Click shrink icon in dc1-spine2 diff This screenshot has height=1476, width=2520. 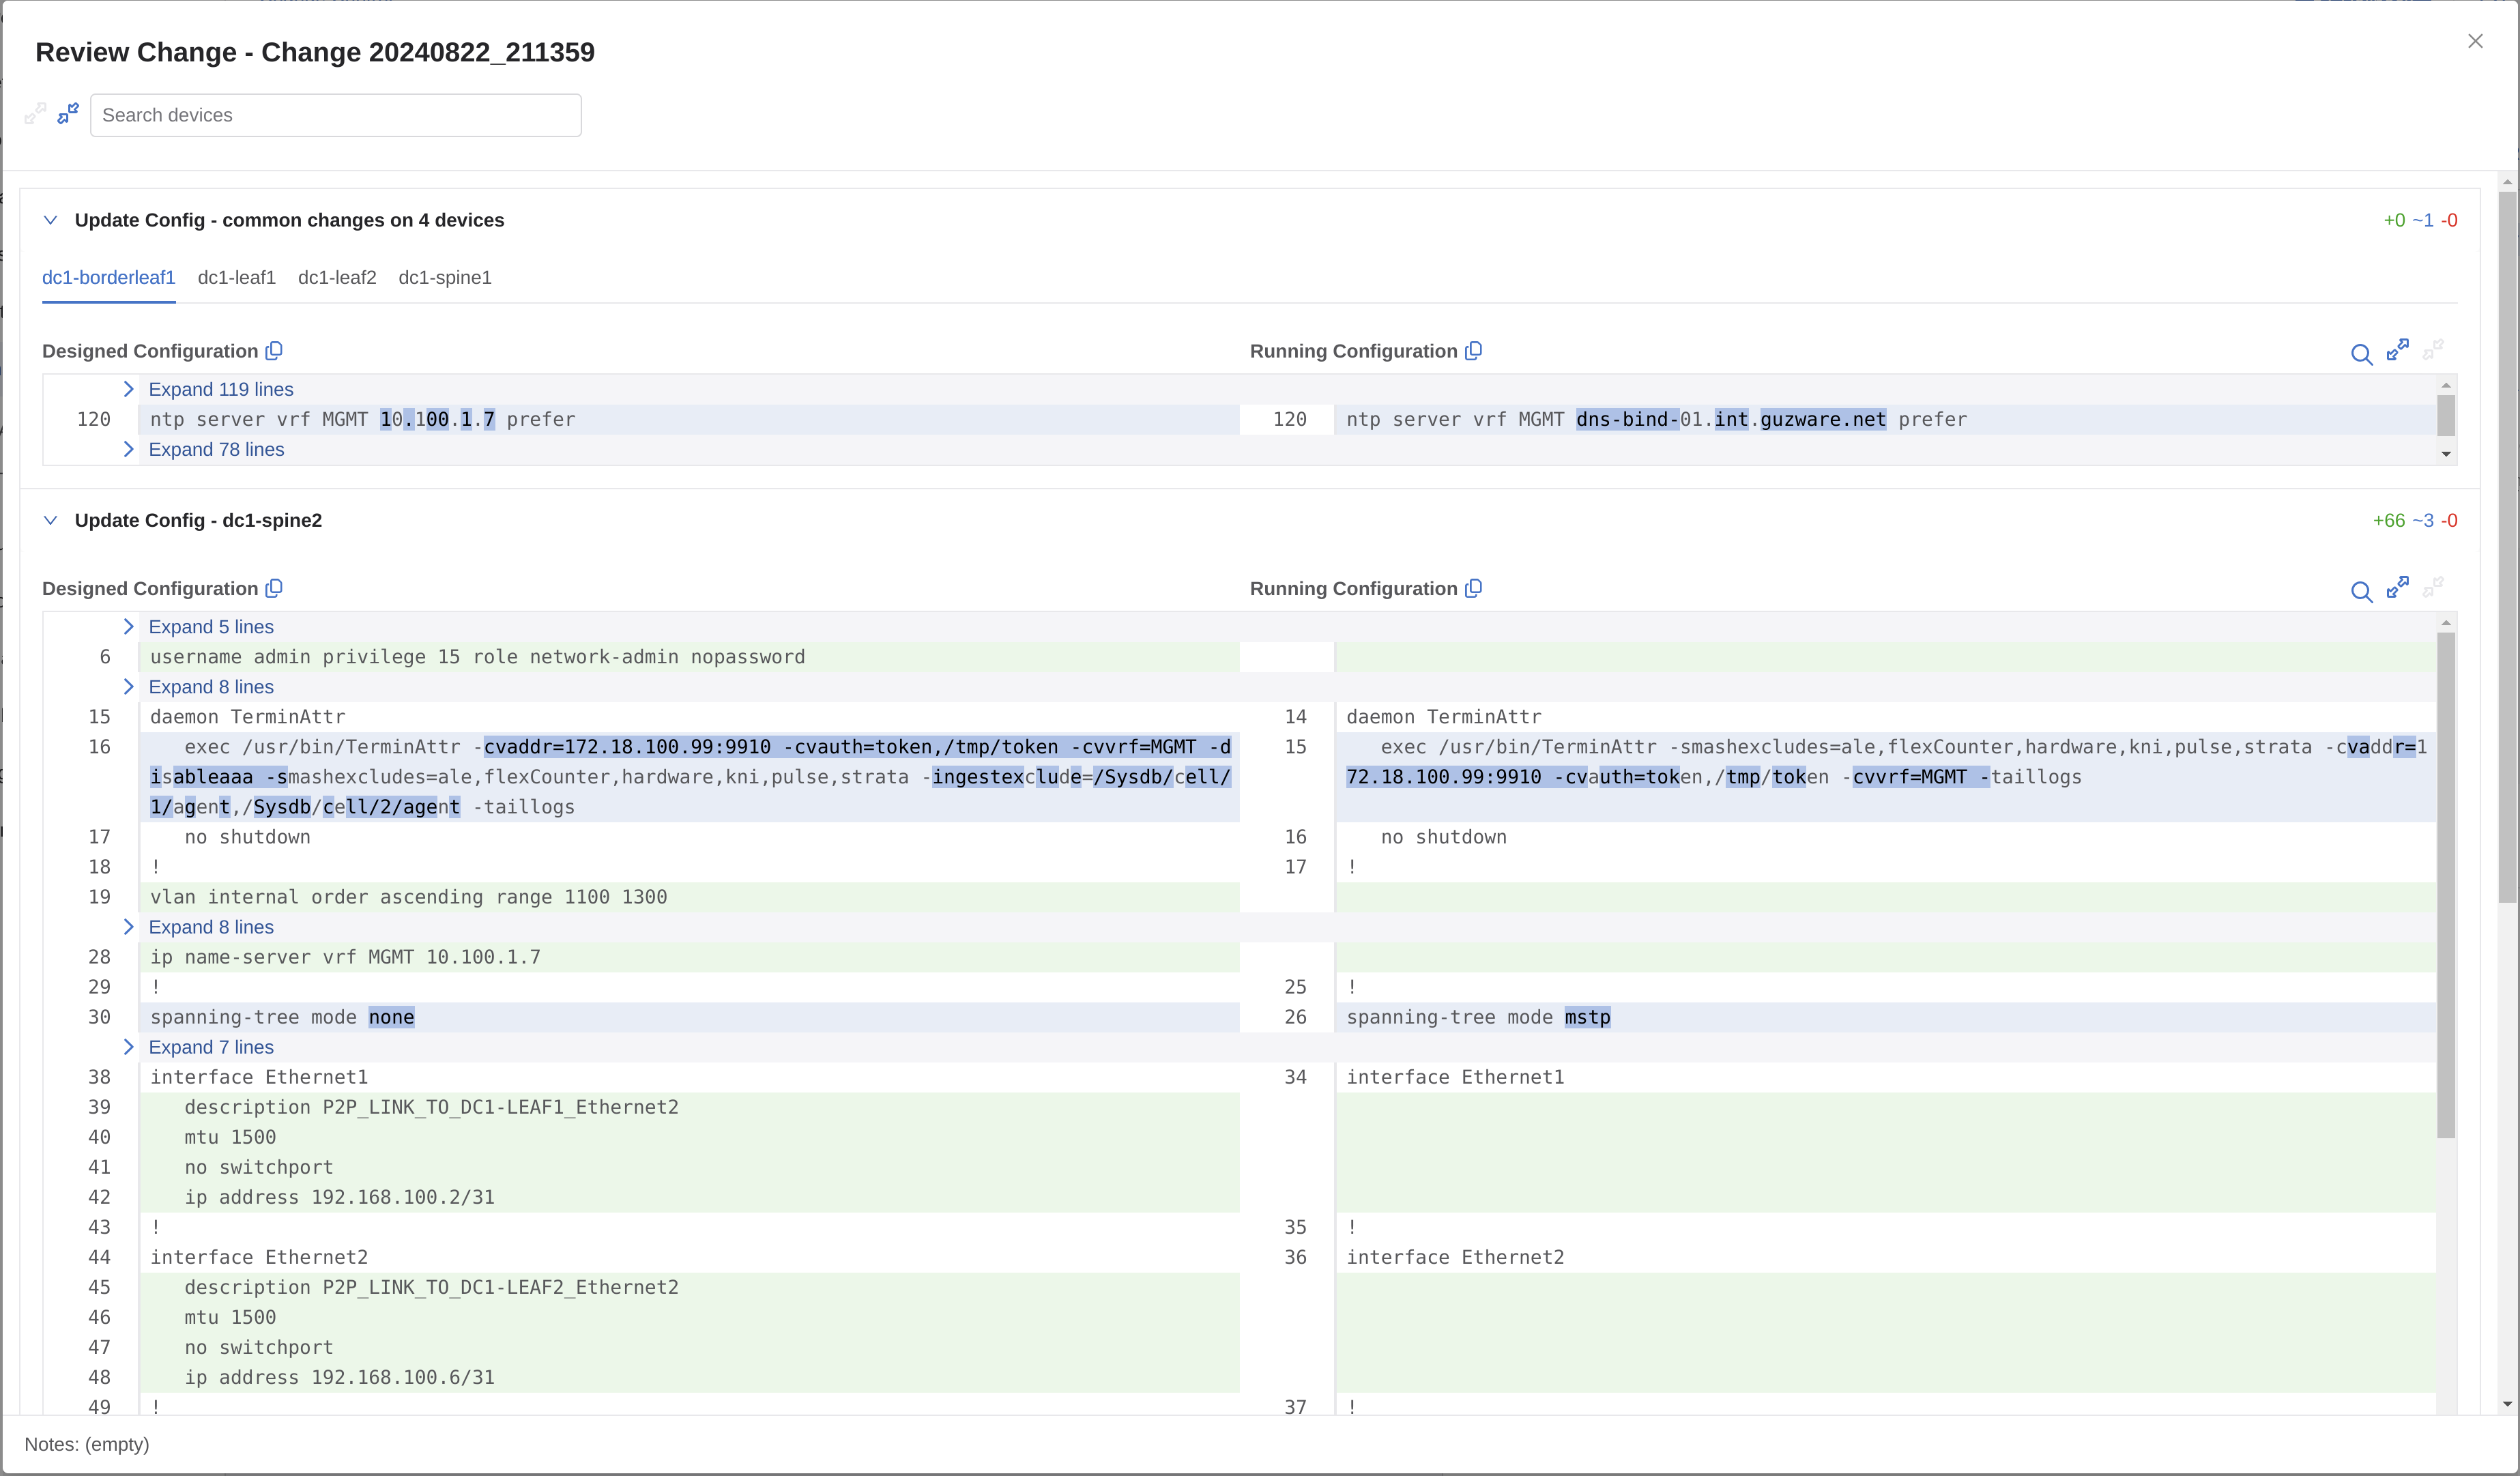coord(2433,588)
